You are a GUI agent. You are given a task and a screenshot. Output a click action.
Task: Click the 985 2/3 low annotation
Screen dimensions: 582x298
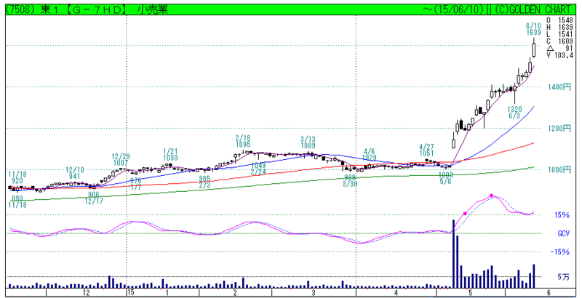tap(204, 182)
